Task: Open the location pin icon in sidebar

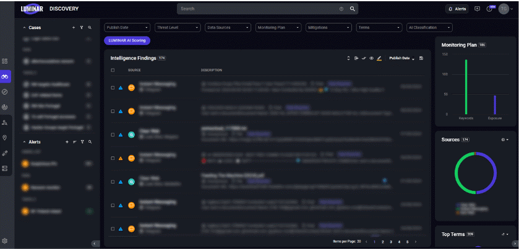Action: click(x=4, y=138)
